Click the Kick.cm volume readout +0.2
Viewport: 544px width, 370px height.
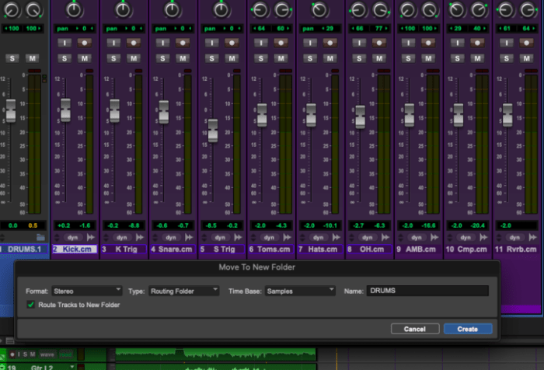64,225
